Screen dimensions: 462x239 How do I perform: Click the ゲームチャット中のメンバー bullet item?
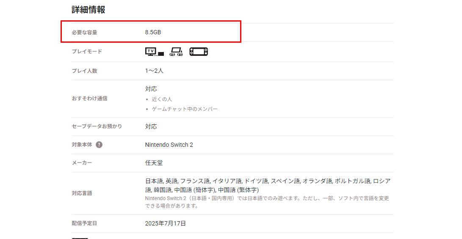185,109
